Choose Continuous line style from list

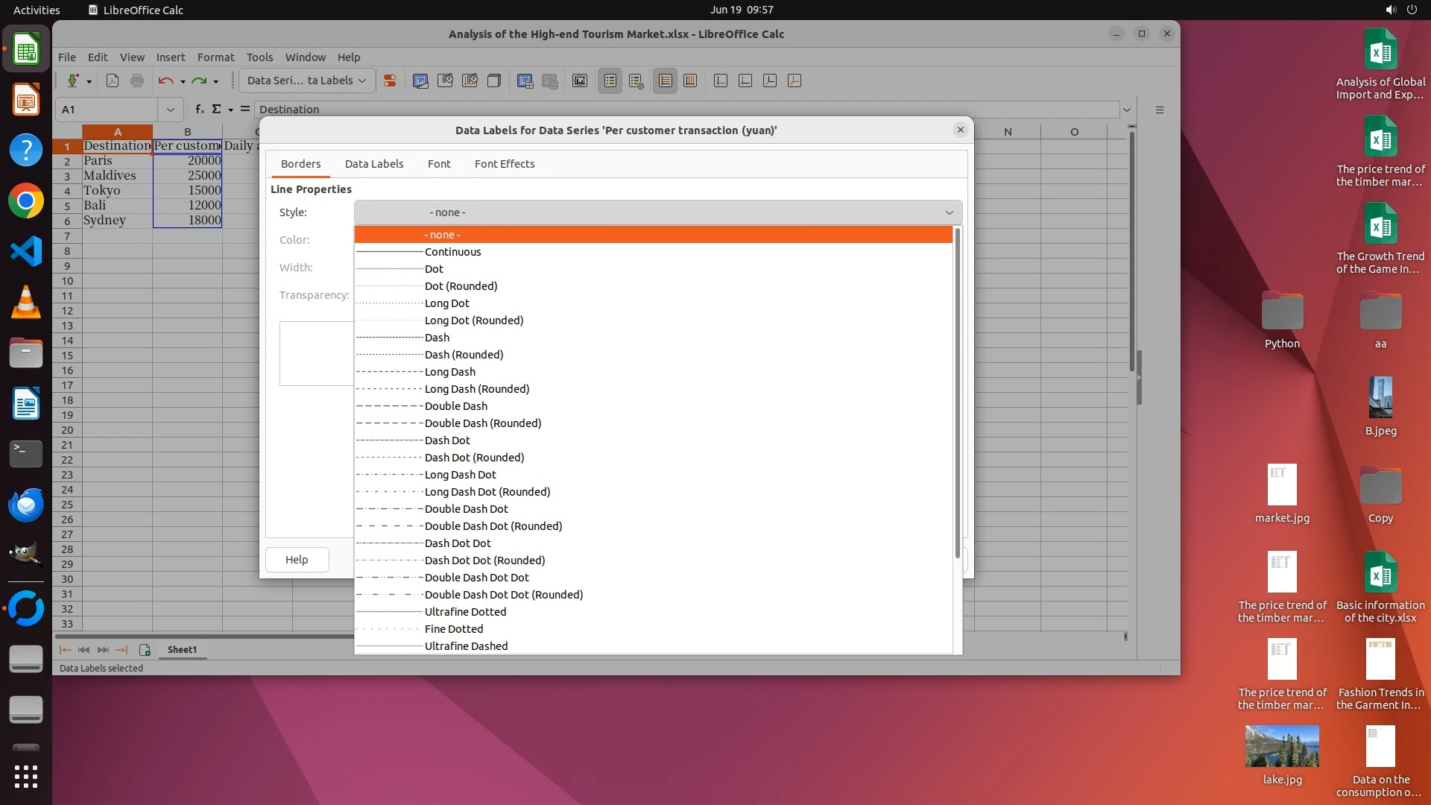pyautogui.click(x=452, y=252)
